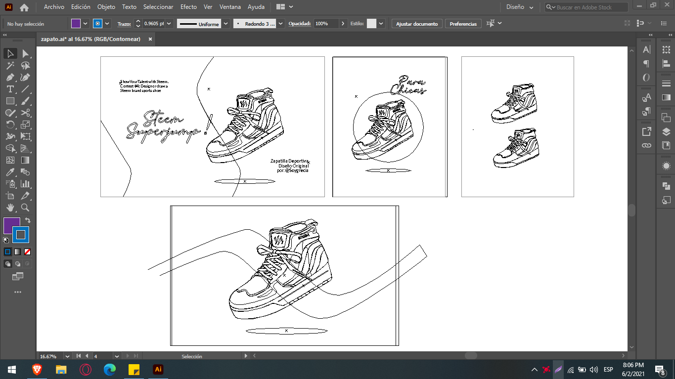Pick the Paintbrush tool

tap(26, 101)
